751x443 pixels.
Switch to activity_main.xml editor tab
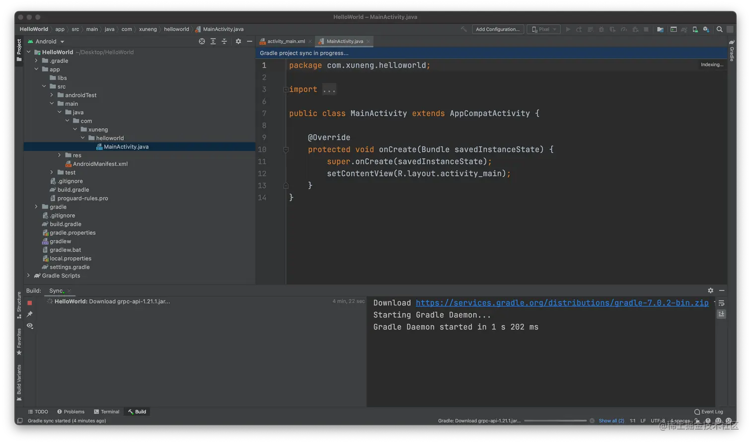[x=286, y=41]
